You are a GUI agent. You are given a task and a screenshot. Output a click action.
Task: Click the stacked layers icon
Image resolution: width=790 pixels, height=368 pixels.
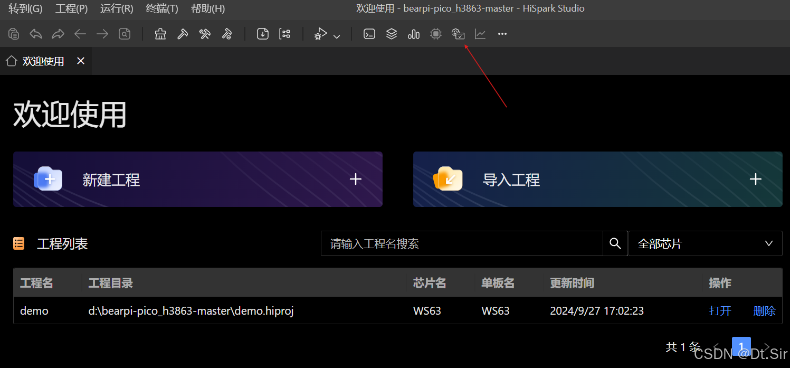click(x=392, y=34)
